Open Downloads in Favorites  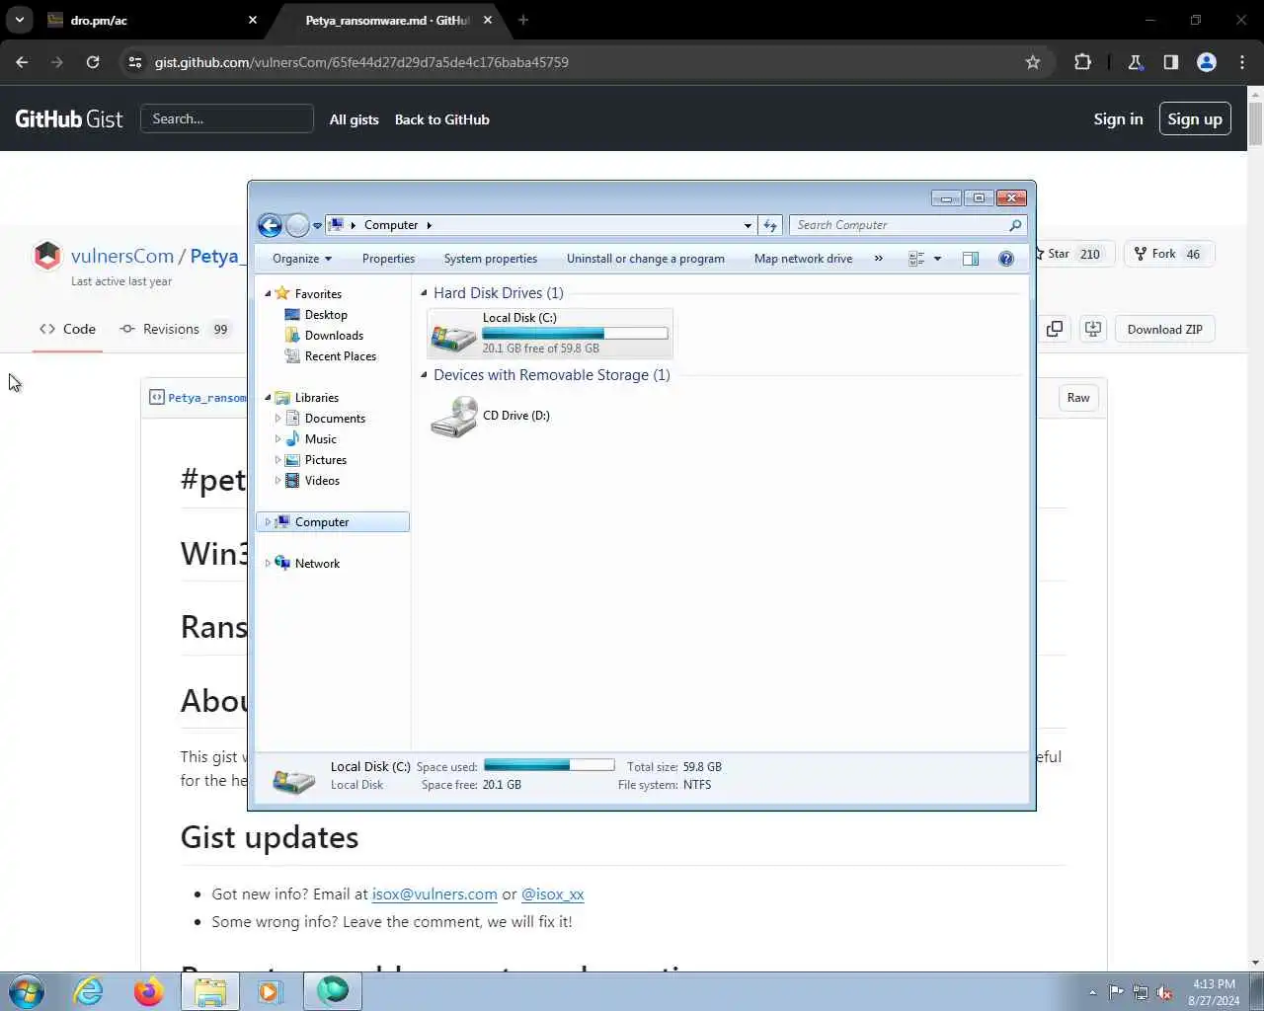click(334, 336)
